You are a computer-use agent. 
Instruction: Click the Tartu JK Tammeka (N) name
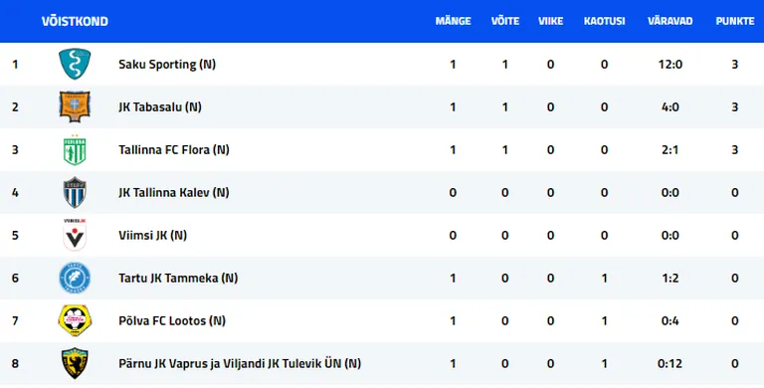tap(178, 278)
